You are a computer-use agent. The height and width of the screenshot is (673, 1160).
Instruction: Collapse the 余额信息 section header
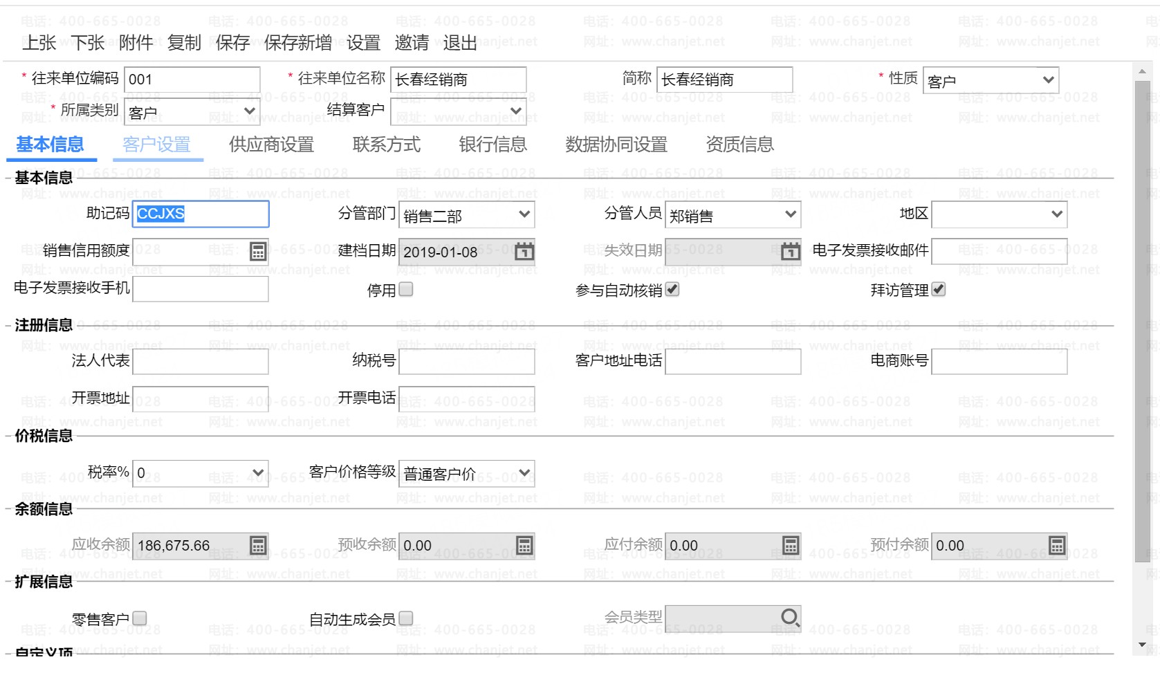(x=44, y=509)
